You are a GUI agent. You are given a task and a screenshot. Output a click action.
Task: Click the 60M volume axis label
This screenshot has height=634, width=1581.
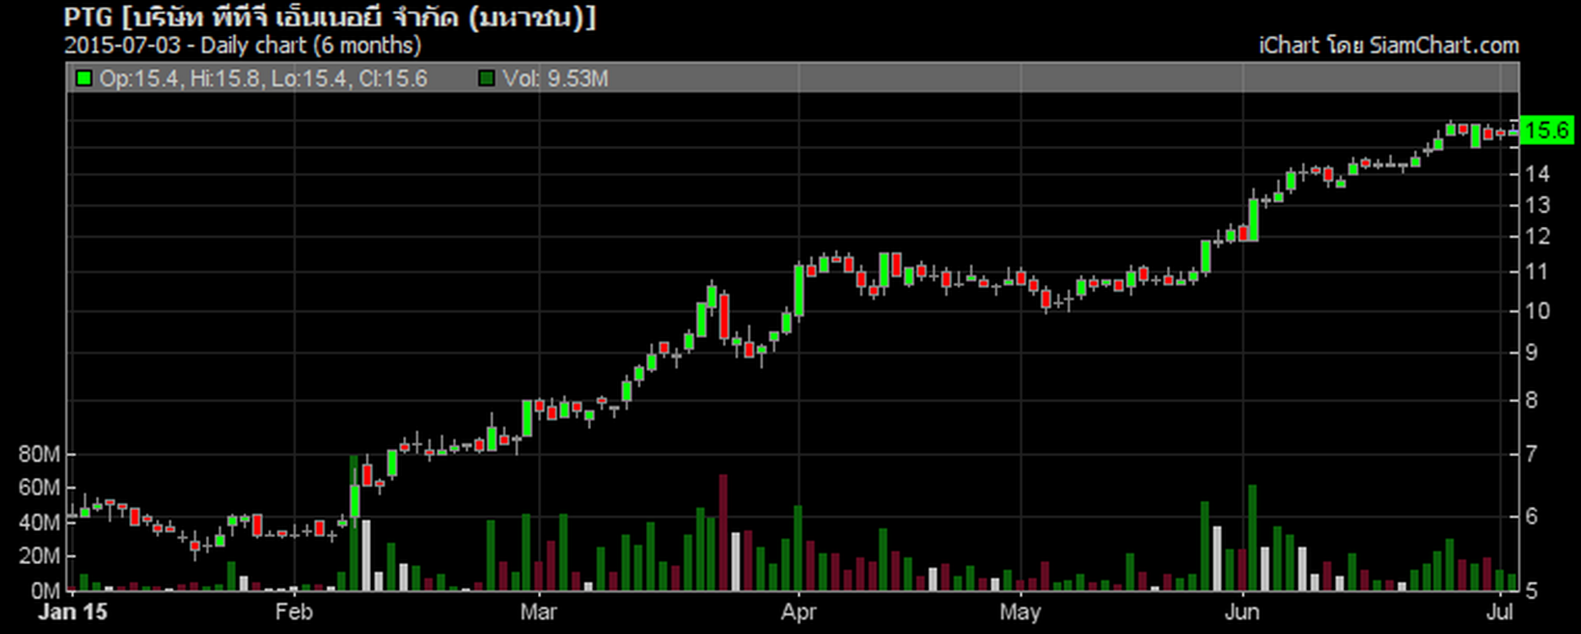click(40, 487)
